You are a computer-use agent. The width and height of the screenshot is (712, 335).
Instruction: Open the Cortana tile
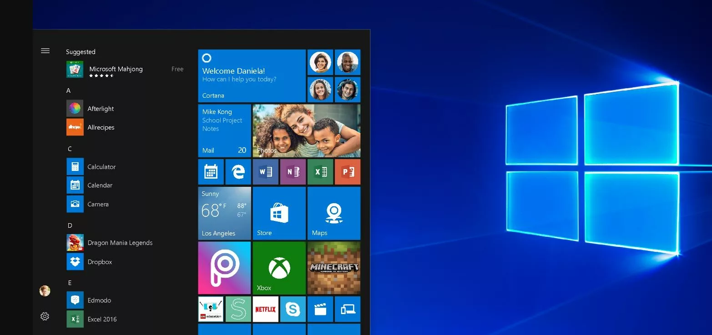click(252, 76)
